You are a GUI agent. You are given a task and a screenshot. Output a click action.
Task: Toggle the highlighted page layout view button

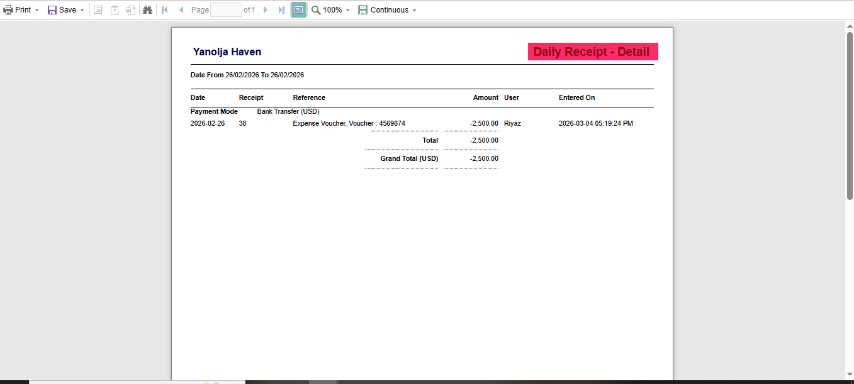(299, 10)
